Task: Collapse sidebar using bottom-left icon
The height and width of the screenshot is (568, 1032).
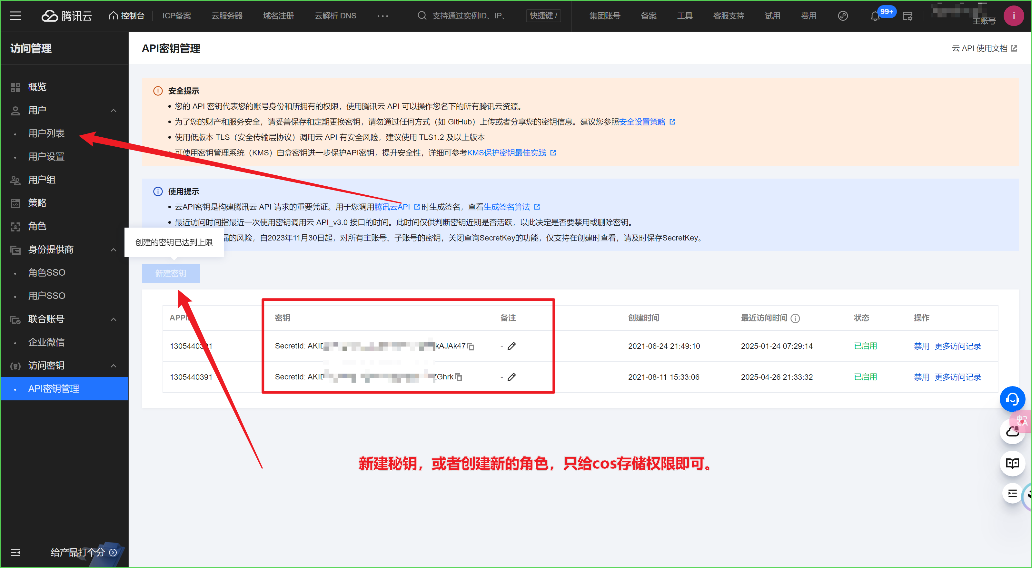Action: [x=15, y=553]
